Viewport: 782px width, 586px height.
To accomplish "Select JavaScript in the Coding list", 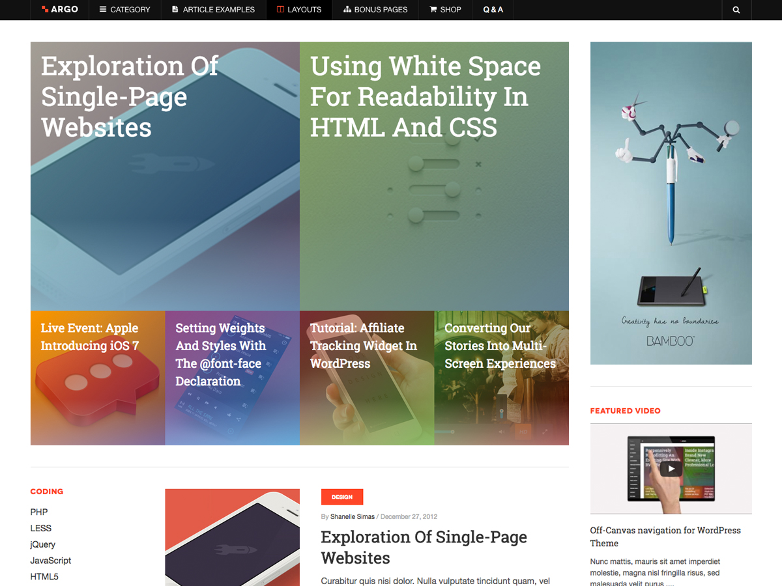I will coord(51,561).
